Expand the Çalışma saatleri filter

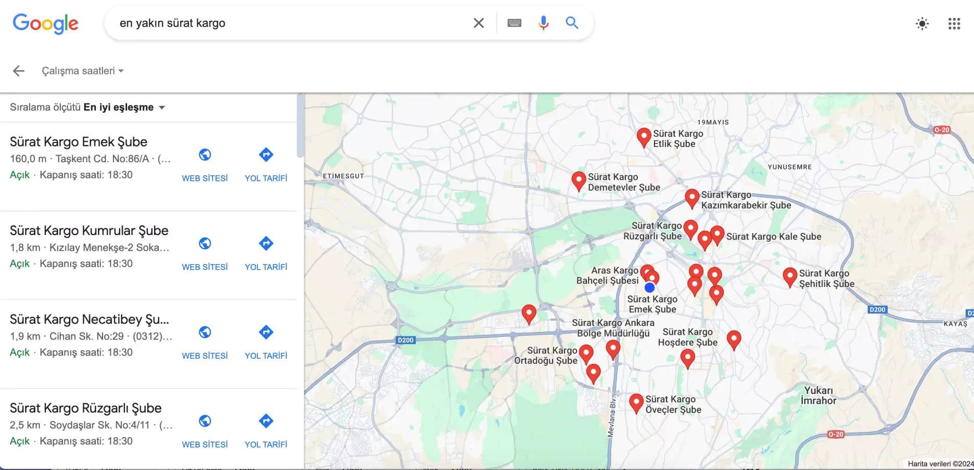point(83,71)
